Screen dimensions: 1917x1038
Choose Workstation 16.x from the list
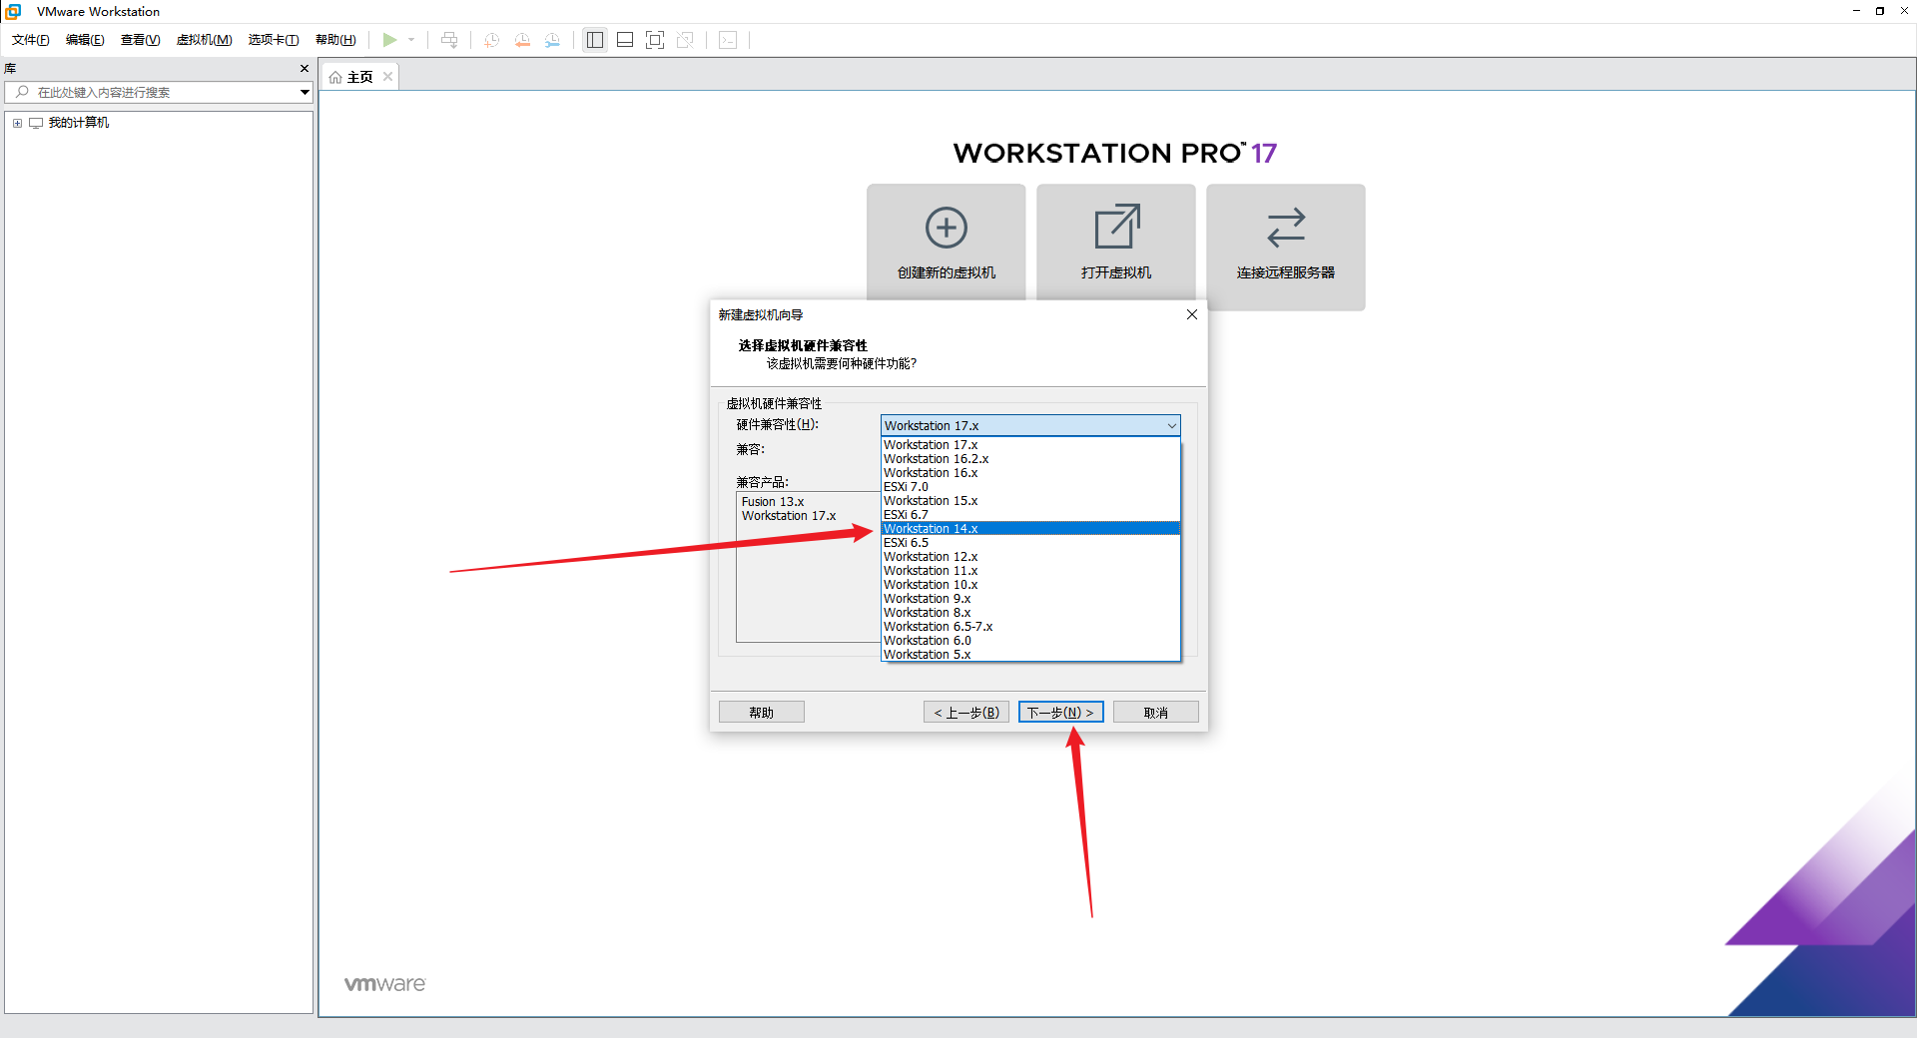tap(1030, 473)
